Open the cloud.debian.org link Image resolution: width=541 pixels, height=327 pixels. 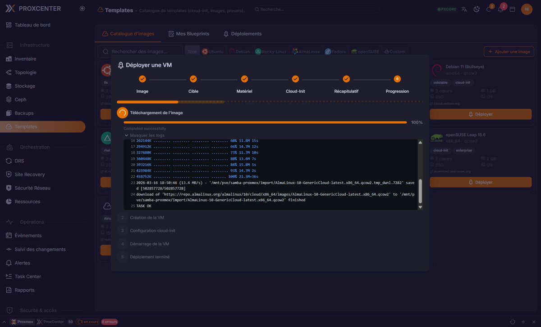[x=445, y=103]
